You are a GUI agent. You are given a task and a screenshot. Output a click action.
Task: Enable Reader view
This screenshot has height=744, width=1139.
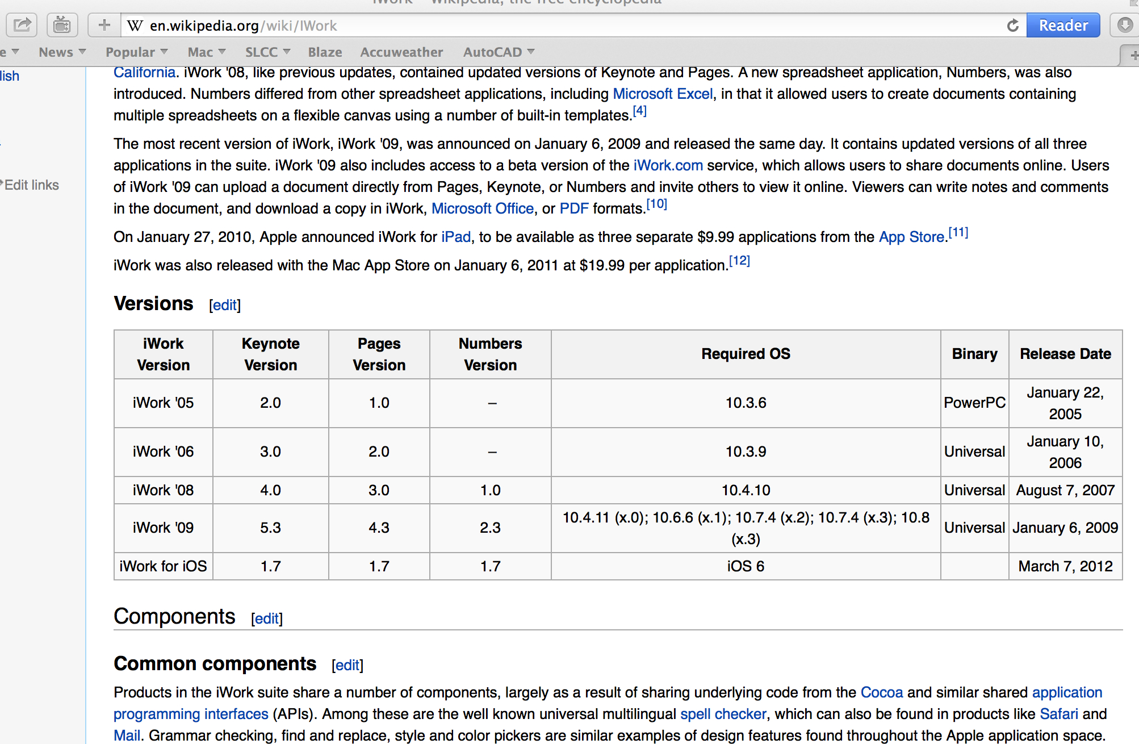(x=1063, y=26)
